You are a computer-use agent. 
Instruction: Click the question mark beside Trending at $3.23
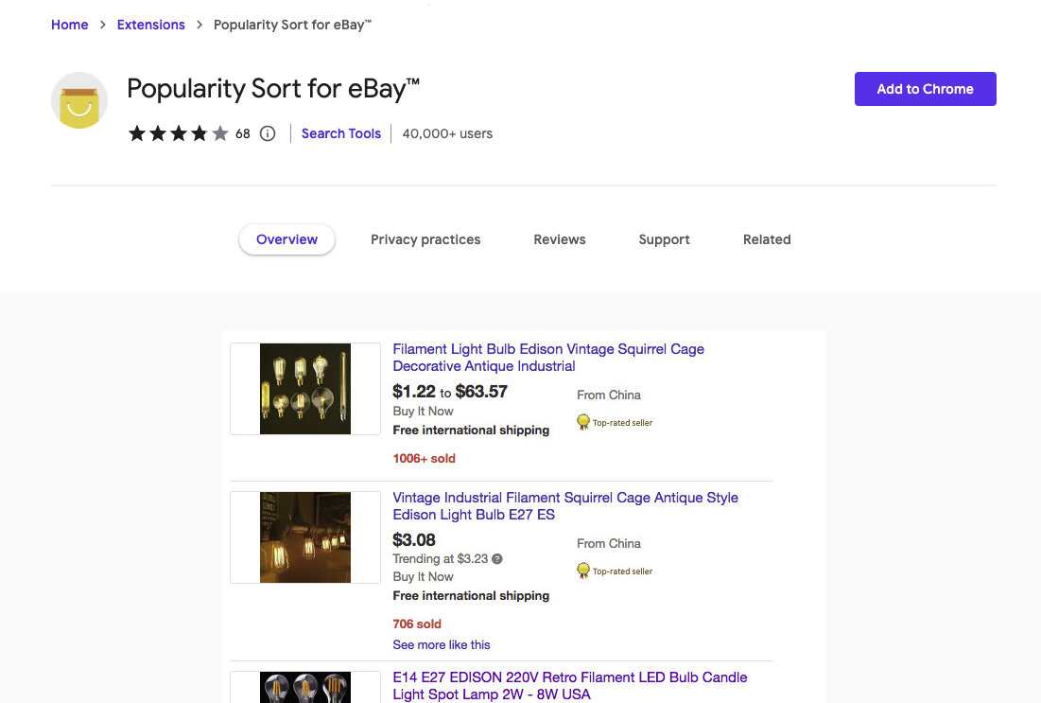tap(496, 558)
